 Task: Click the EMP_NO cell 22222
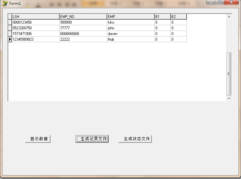[83, 39]
